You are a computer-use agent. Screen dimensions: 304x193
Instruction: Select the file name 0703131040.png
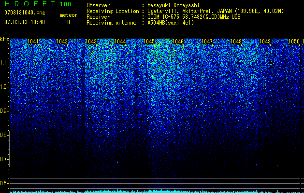(25, 13)
